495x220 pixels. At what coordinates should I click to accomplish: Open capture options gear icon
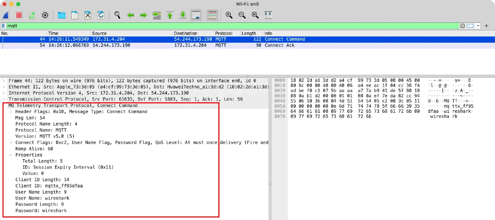45,15
